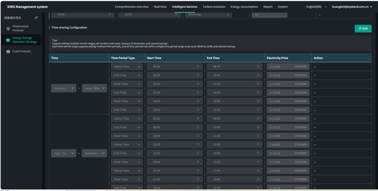The width and height of the screenshot is (378, 191).
Task: Open the July / 1st start date dropdown
Action: point(64,153)
